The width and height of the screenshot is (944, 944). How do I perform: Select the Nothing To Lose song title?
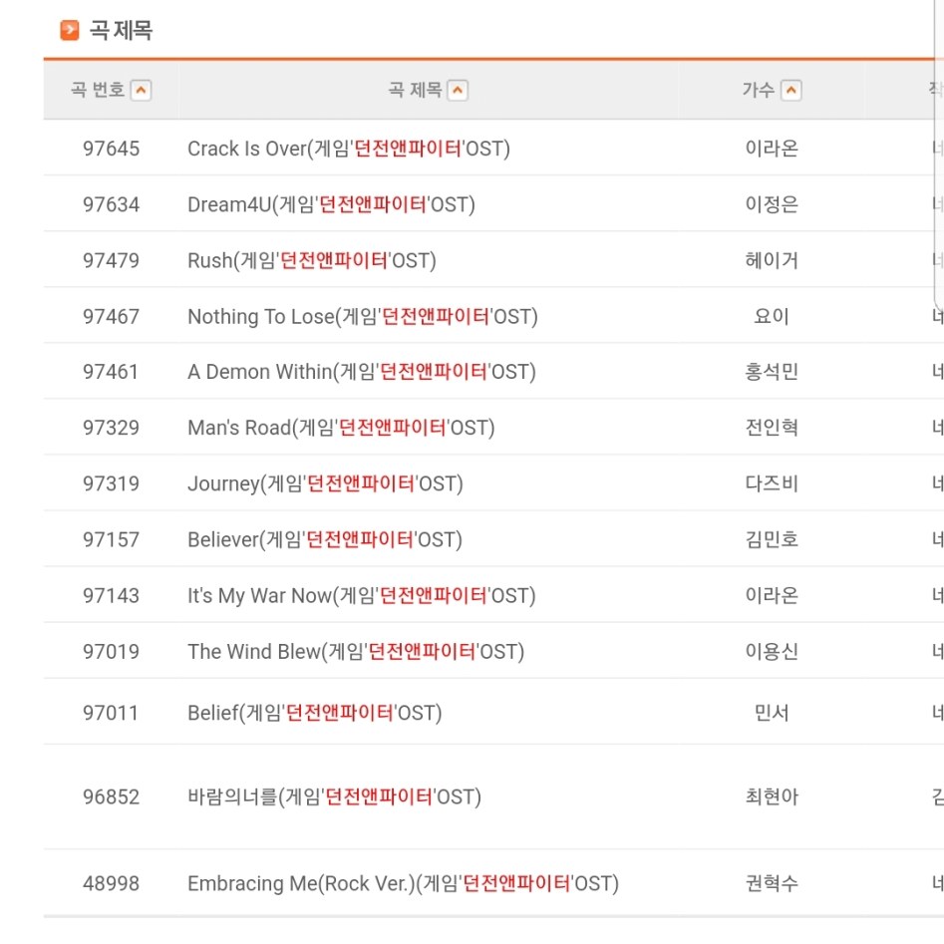(363, 317)
